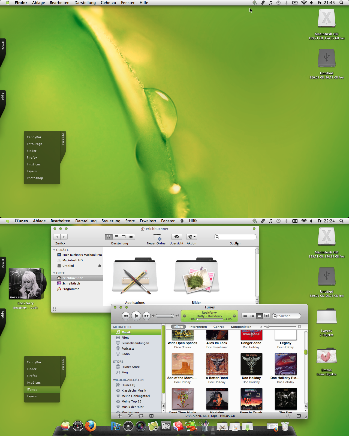
Task: Click the Genius atom icon in iTunes
Action: (x=288, y=416)
